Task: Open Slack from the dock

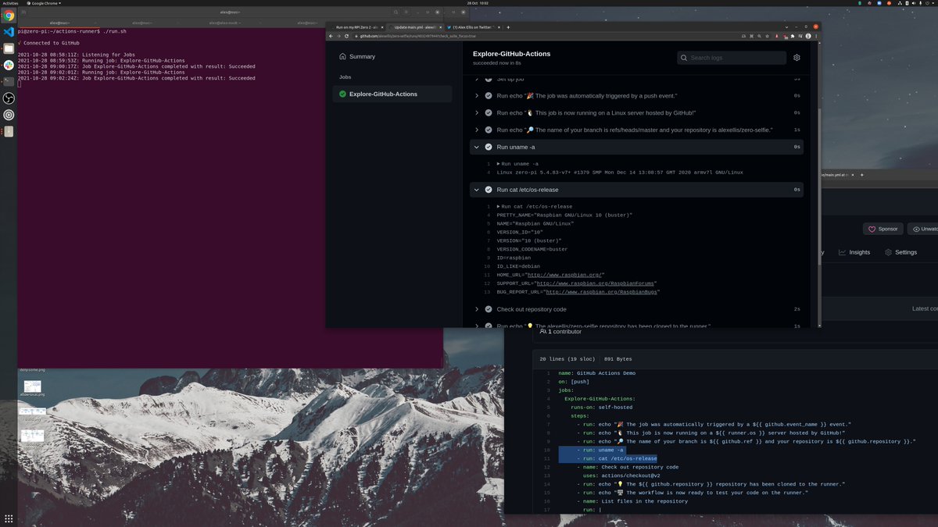Action: click(x=9, y=65)
